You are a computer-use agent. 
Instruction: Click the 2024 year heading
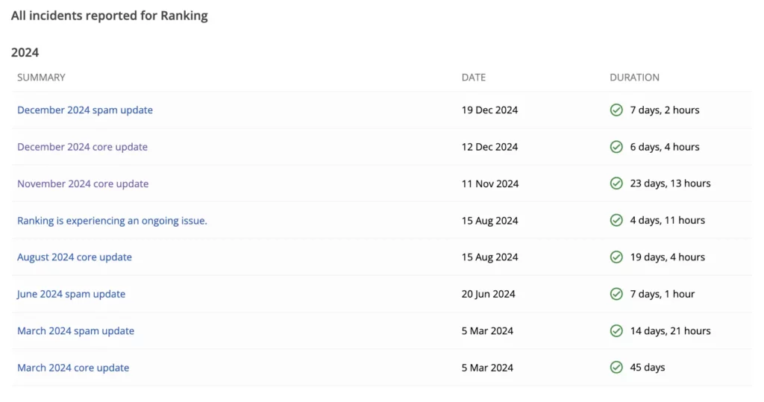tap(25, 52)
